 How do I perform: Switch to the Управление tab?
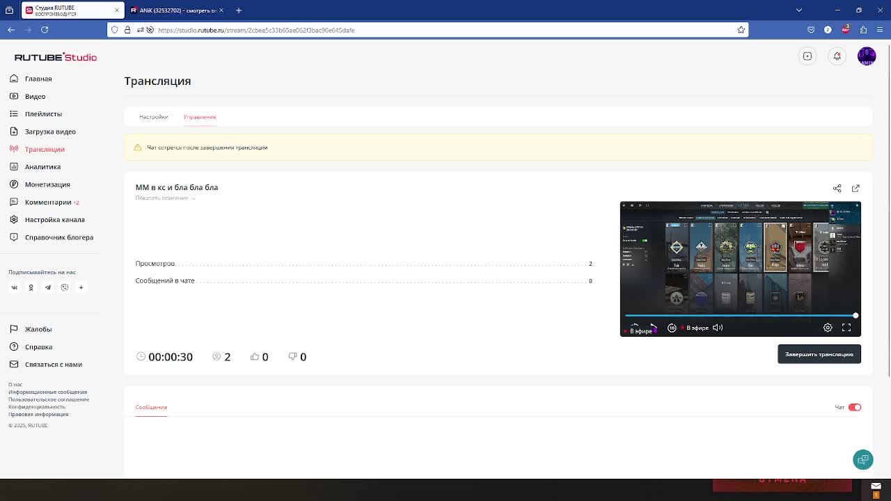coord(200,117)
